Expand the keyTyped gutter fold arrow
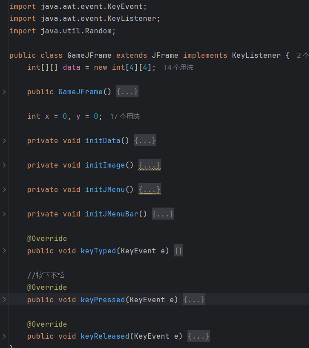This screenshot has width=309, height=348. 4,251
